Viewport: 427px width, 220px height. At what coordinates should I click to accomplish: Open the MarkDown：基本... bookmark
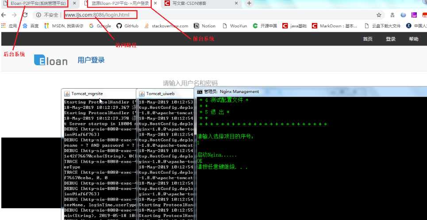(x=335, y=26)
